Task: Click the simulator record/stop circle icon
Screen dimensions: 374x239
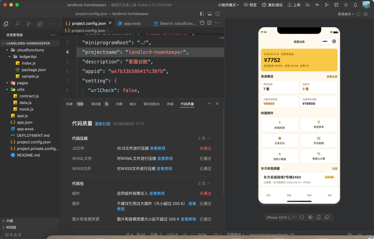Action: [x=310, y=218]
